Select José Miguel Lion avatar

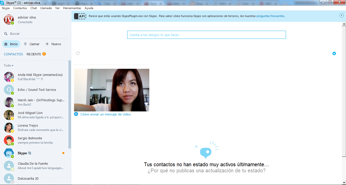coord(9,115)
